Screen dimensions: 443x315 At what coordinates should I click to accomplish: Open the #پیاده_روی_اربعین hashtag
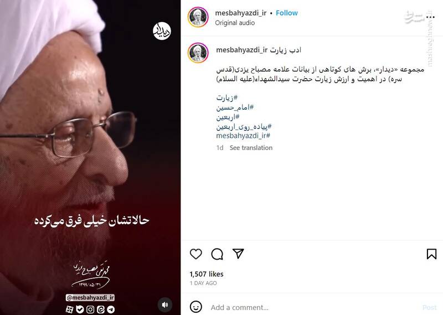pyautogui.click(x=244, y=126)
